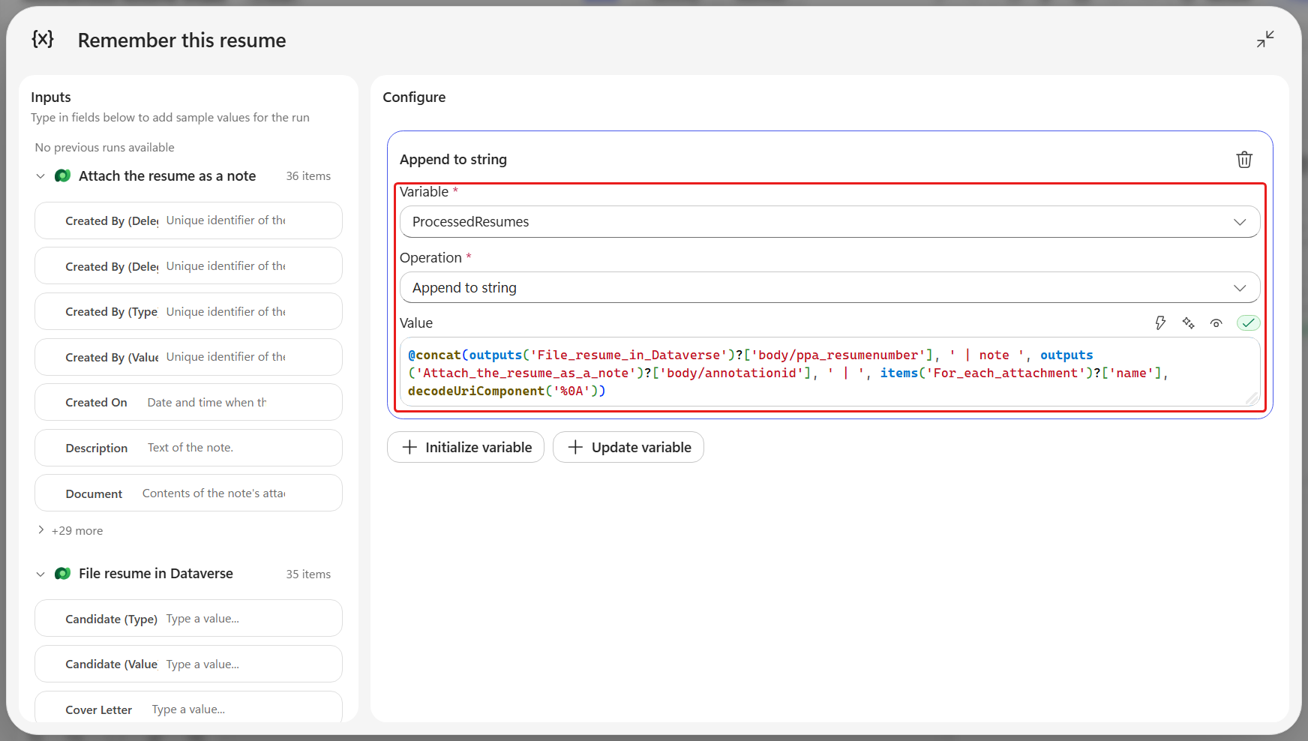Open dynamic content with the lightning bolt icon
The height and width of the screenshot is (741, 1308).
click(1160, 323)
